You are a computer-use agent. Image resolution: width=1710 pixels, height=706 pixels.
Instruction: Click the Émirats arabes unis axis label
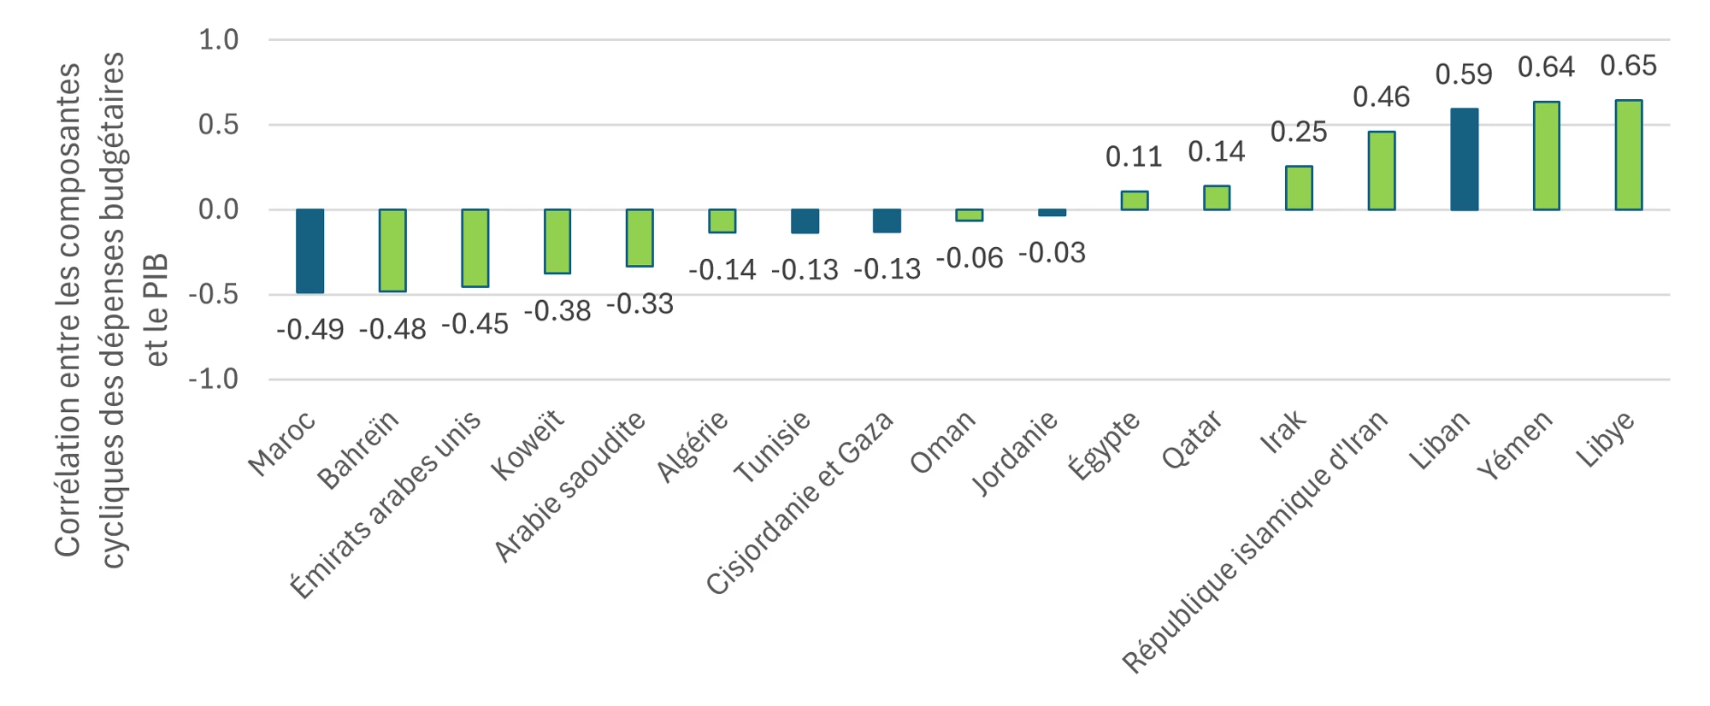(x=386, y=504)
